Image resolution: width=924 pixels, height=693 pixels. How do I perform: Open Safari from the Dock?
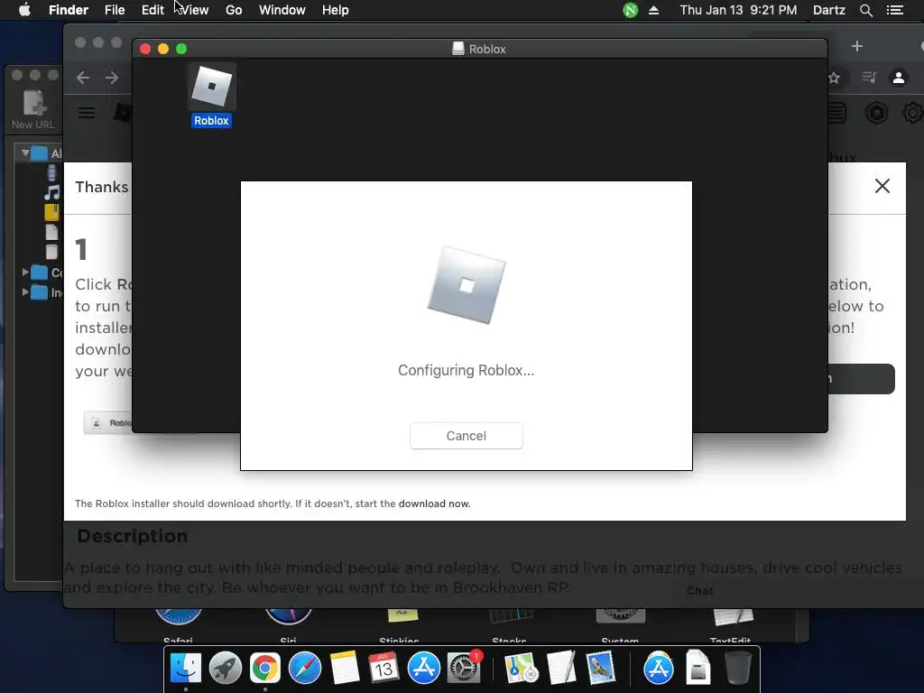tap(305, 668)
